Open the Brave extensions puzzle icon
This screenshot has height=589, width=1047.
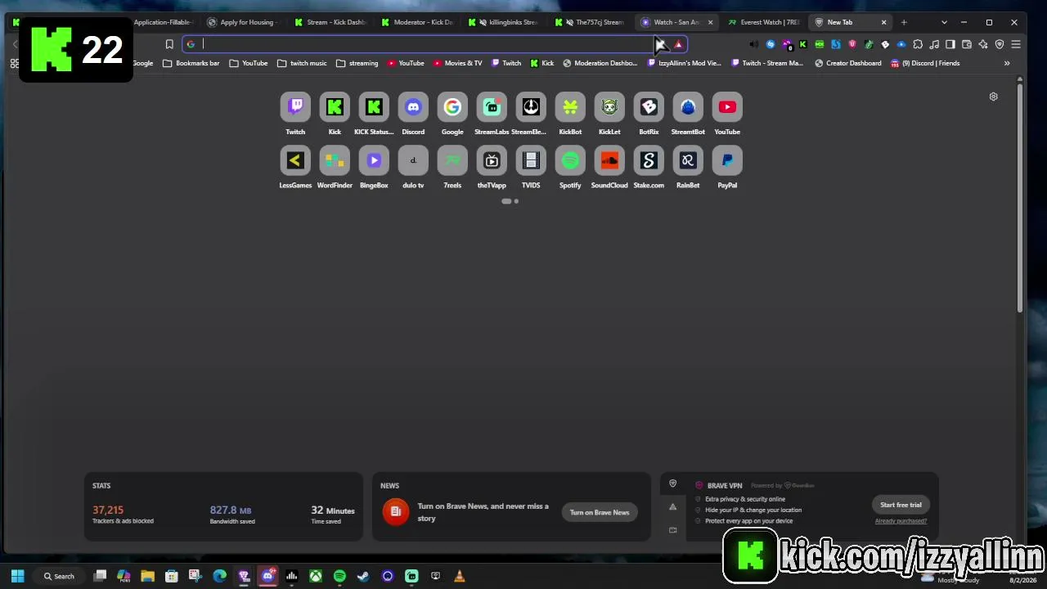(918, 44)
